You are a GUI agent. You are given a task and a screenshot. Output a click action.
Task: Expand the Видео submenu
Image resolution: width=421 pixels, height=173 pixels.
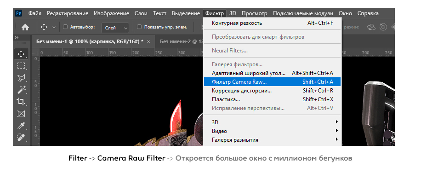point(272,131)
